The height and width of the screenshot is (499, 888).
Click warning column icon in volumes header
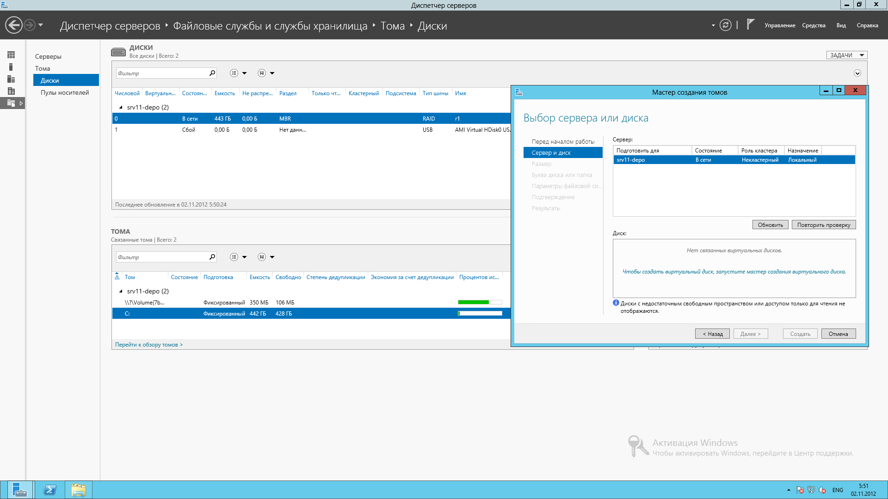point(117,276)
